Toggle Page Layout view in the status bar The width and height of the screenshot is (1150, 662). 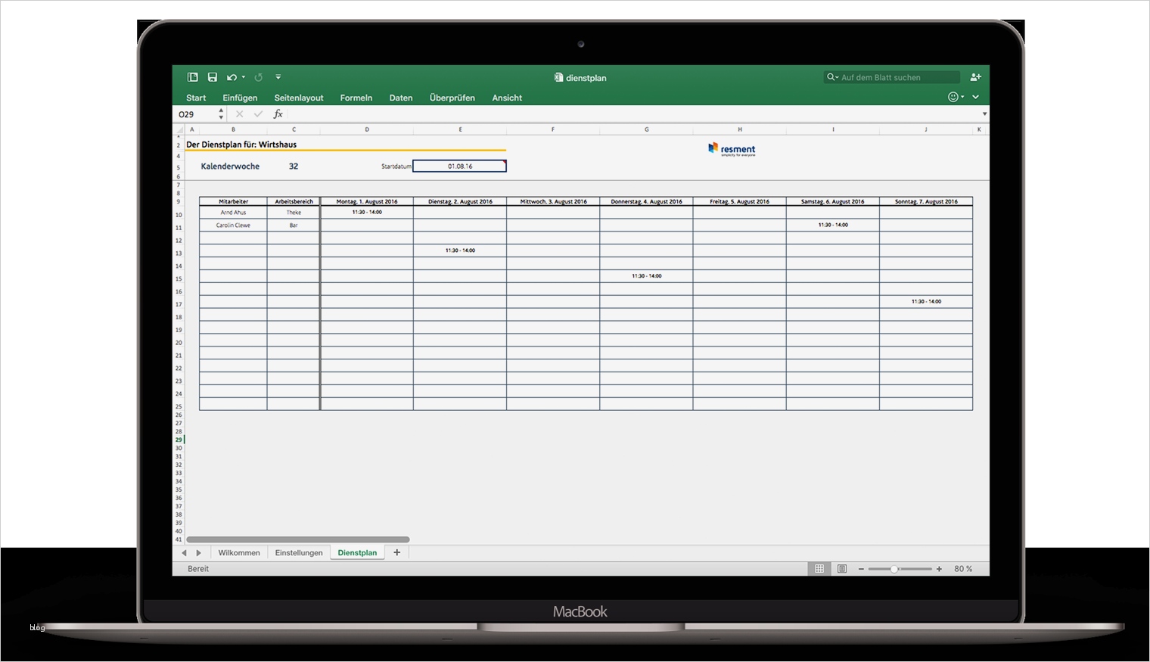click(842, 568)
